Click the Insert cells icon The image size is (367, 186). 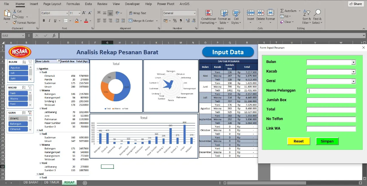tap(251, 13)
